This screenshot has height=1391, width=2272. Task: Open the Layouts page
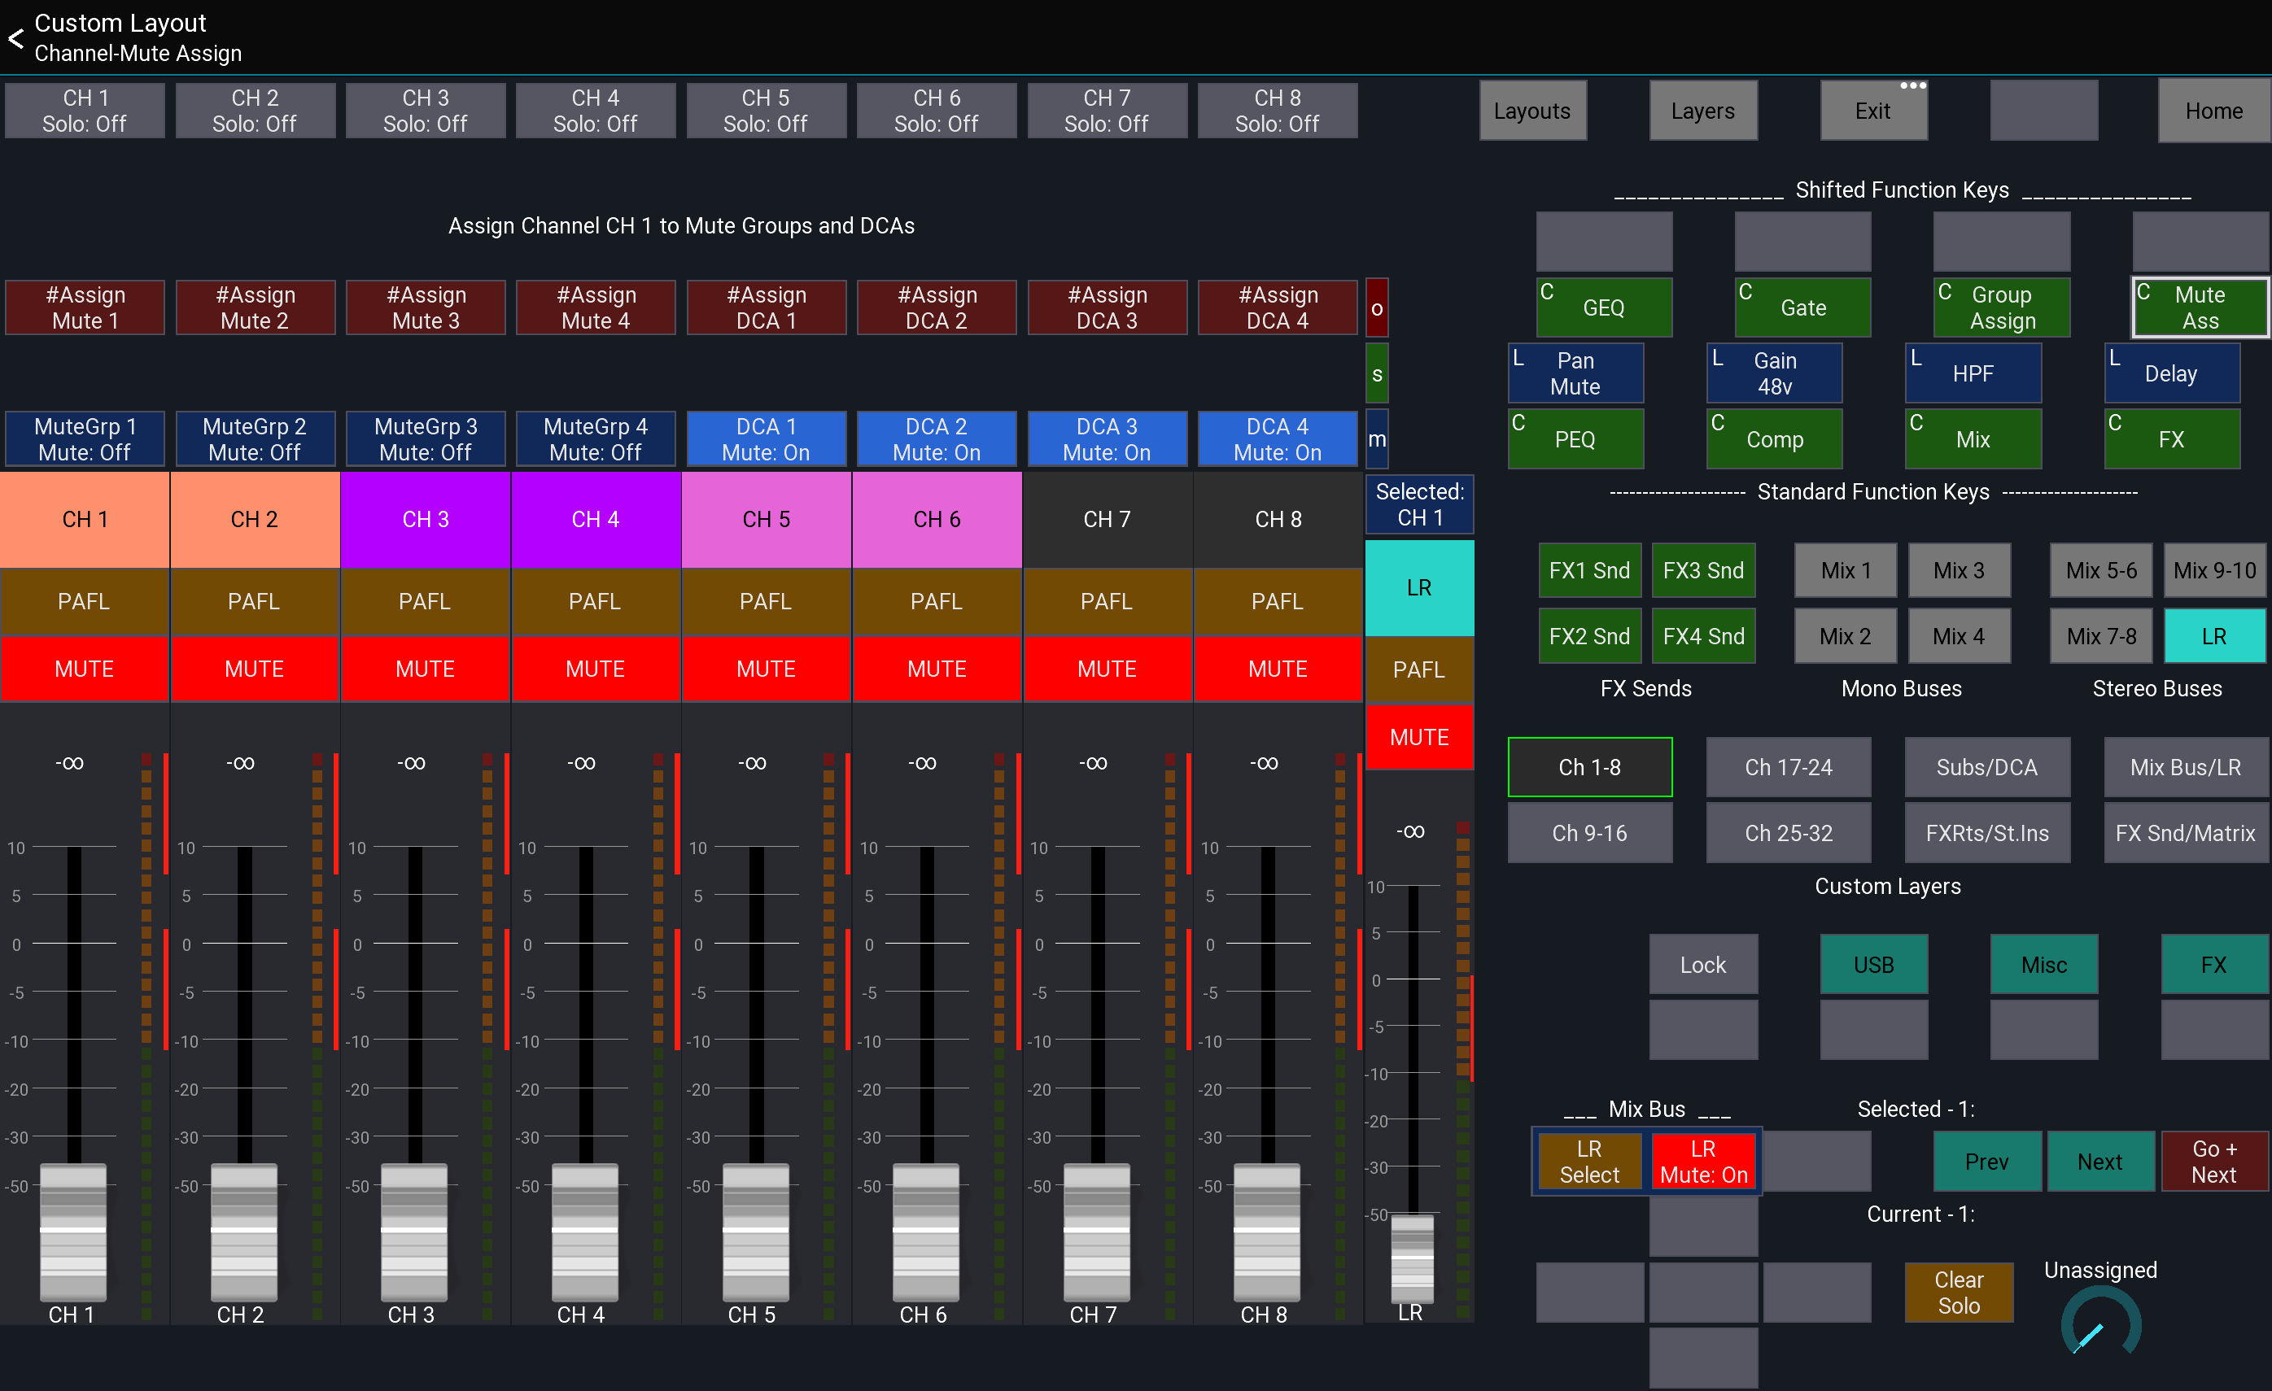(1532, 111)
